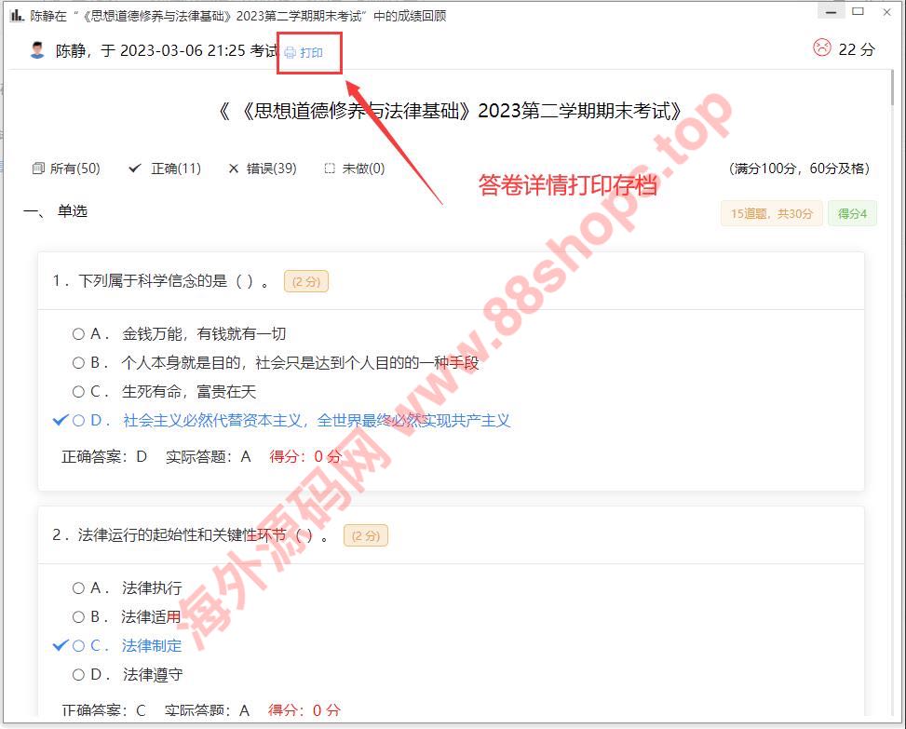Select option C 生死有命 in question 1

pyautogui.click(x=79, y=392)
